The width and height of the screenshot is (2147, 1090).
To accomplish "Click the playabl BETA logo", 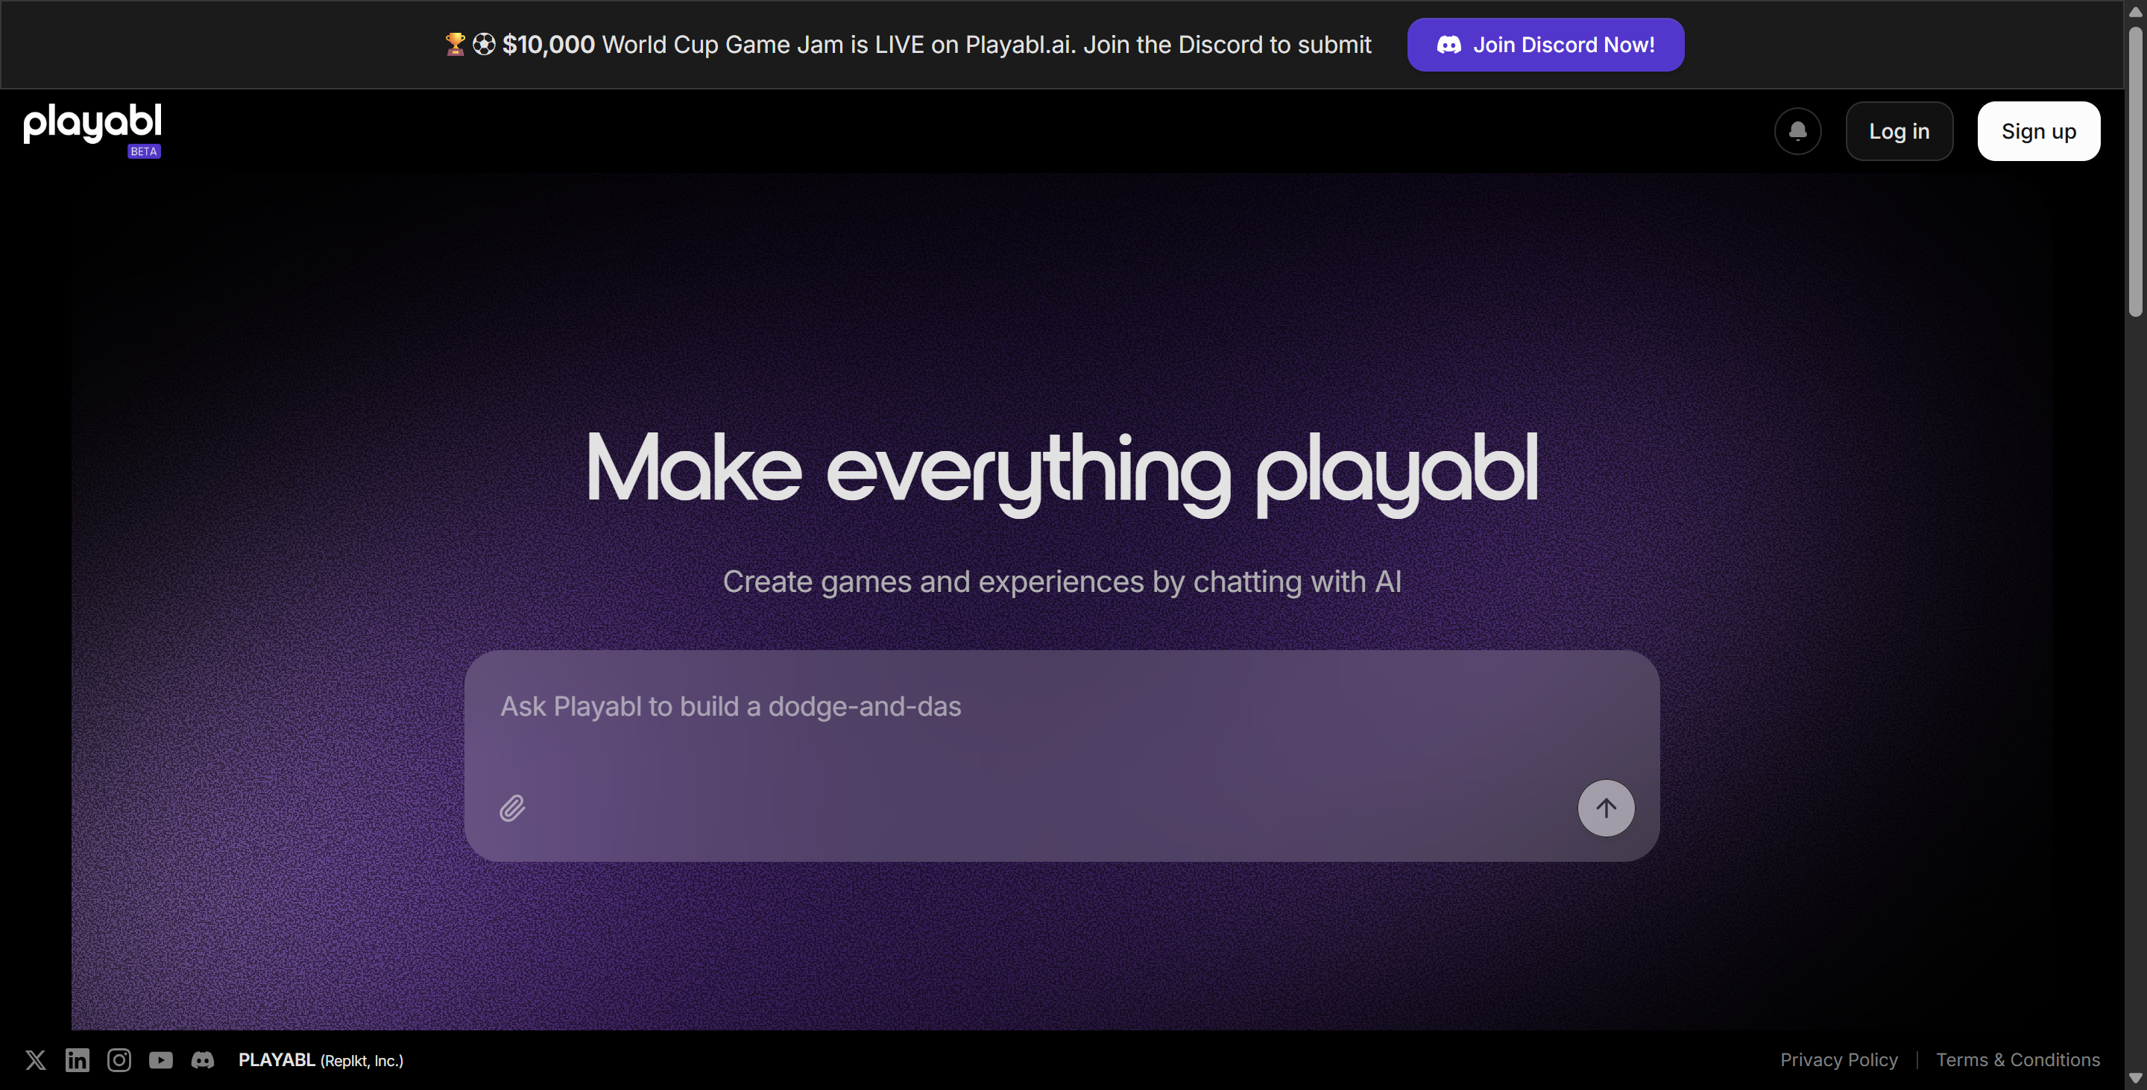I will 92,129.
